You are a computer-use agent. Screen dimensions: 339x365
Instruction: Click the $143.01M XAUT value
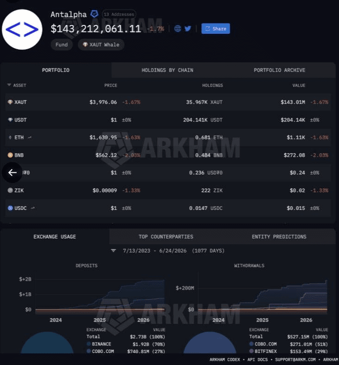(293, 102)
